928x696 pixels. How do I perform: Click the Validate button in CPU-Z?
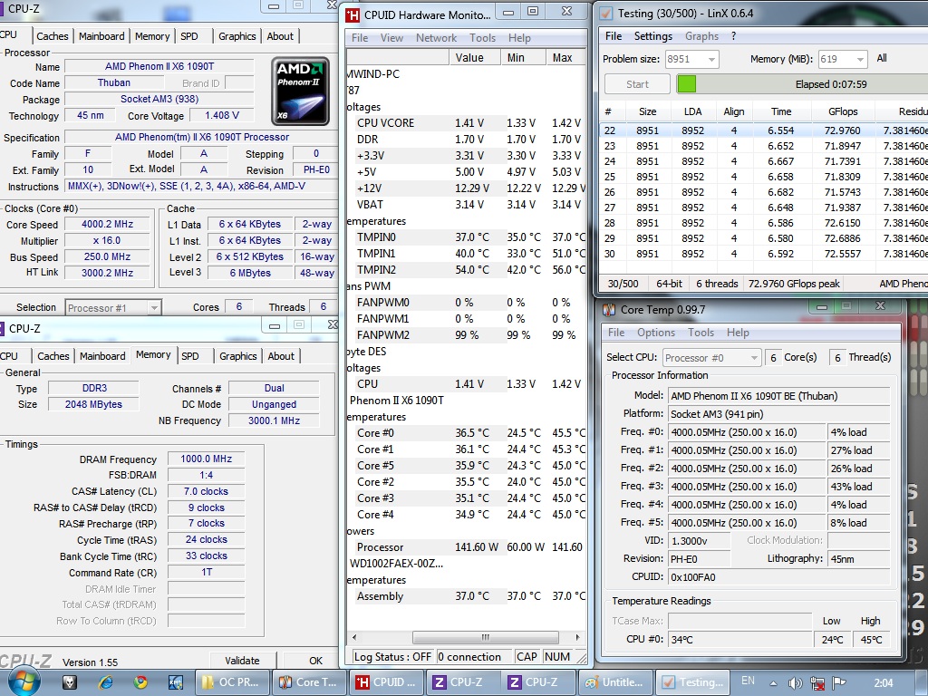point(242,661)
